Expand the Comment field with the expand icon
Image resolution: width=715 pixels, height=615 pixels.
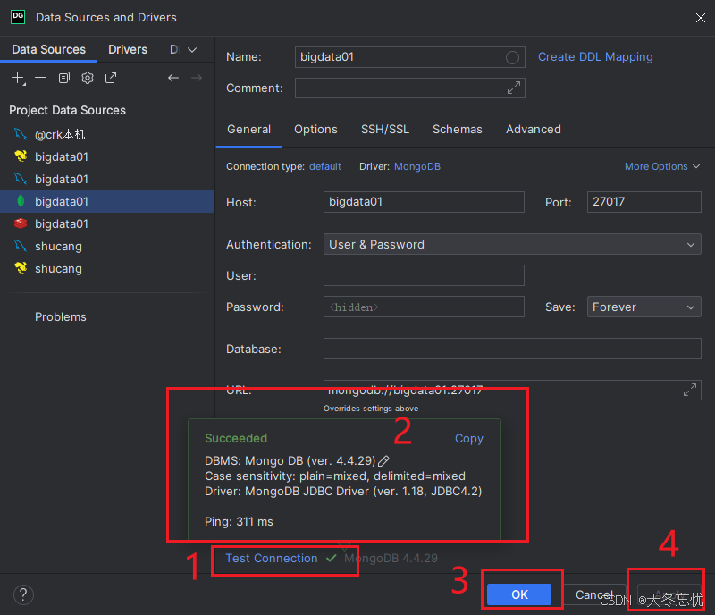(x=513, y=88)
